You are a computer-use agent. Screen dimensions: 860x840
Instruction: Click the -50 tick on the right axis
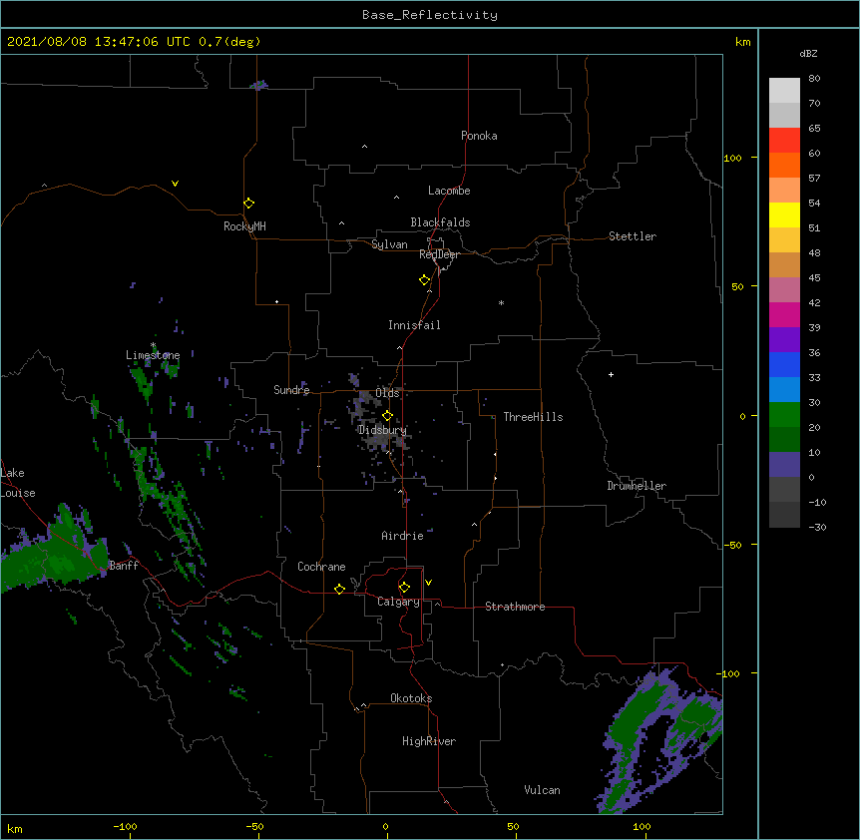732,545
